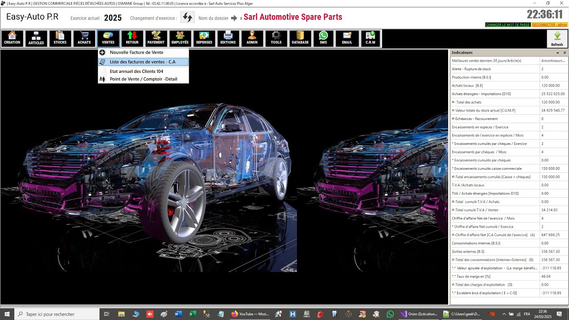Click DECONNECTER - admin link

click(549, 25)
